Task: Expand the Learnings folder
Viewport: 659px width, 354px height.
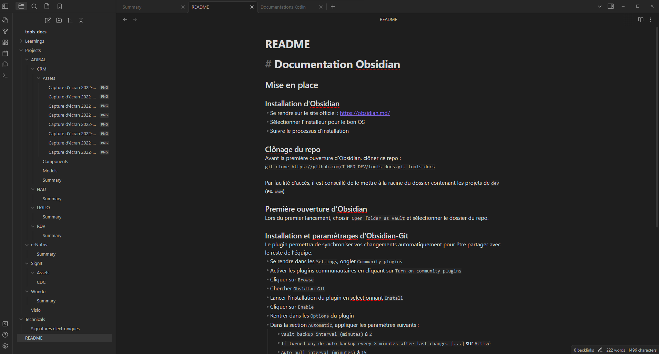Action: (x=21, y=41)
